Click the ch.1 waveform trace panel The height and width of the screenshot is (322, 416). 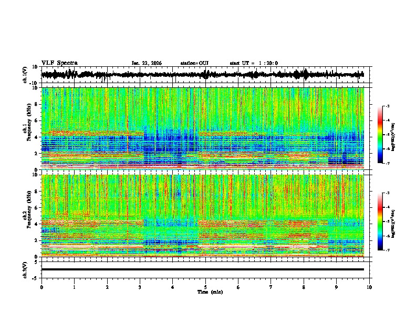point(205,75)
